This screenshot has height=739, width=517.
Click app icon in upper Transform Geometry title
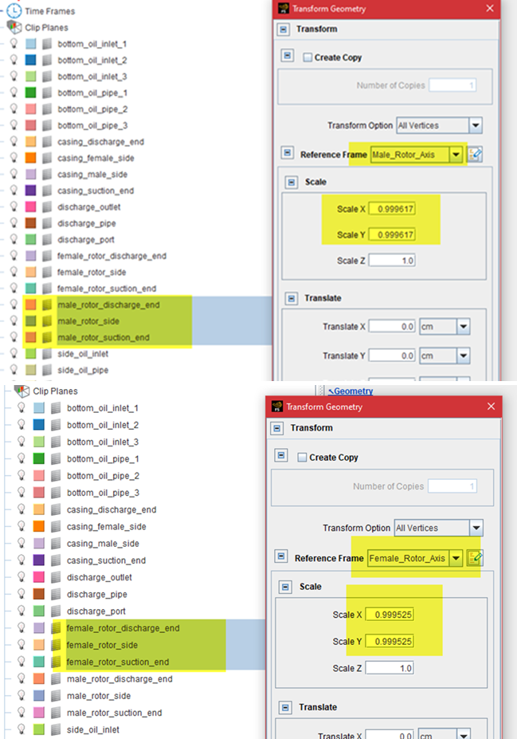(x=283, y=9)
